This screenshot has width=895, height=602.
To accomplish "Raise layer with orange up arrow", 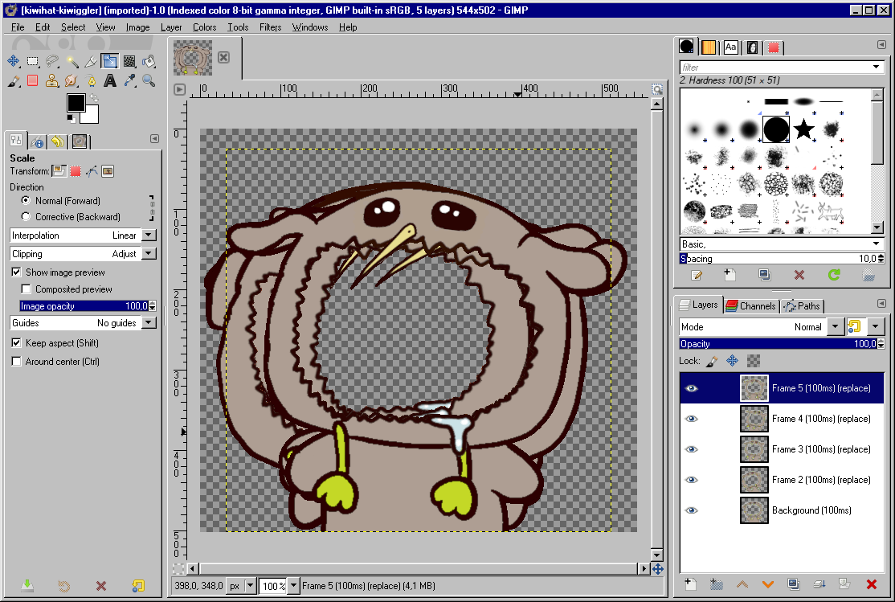I will pos(742,584).
